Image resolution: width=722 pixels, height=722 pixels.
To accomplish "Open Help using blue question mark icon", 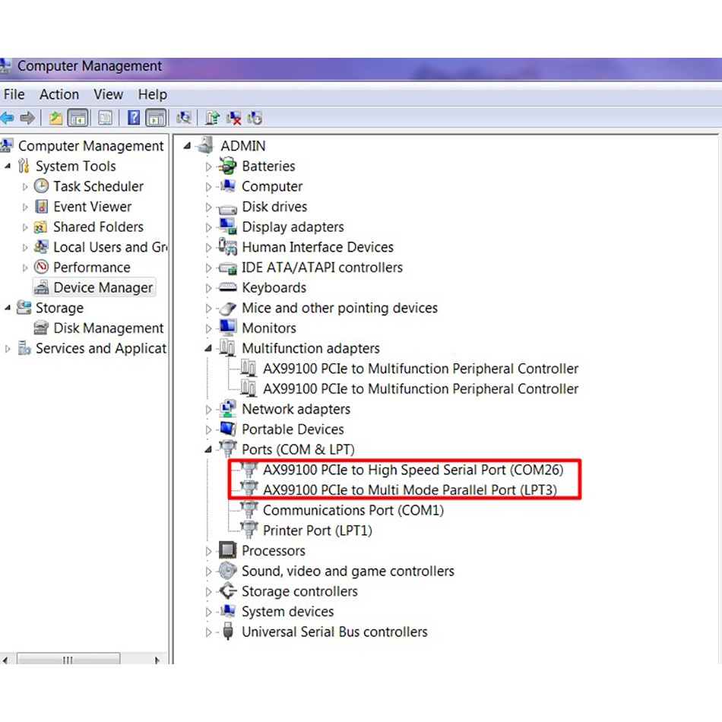I will (134, 118).
